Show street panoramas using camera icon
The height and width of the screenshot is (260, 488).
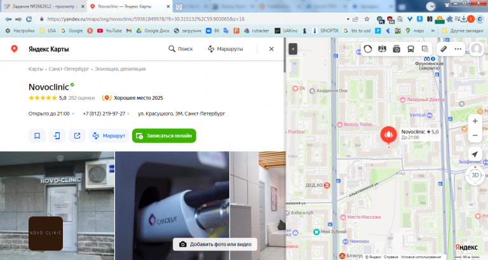pyautogui.click(x=396, y=49)
